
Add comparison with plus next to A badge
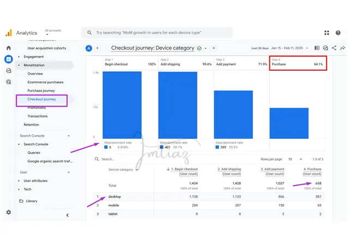click(x=97, y=48)
